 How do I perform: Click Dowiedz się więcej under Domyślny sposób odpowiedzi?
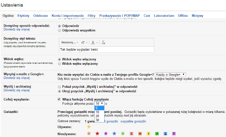click(x=17, y=29)
